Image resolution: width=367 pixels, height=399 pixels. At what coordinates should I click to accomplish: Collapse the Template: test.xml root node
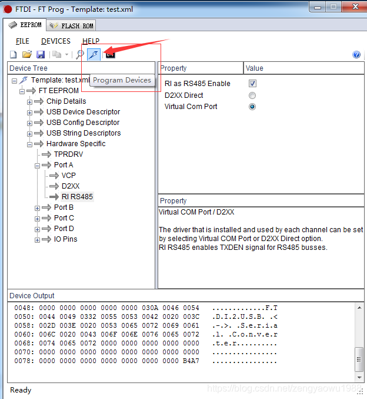pyautogui.click(x=15, y=81)
